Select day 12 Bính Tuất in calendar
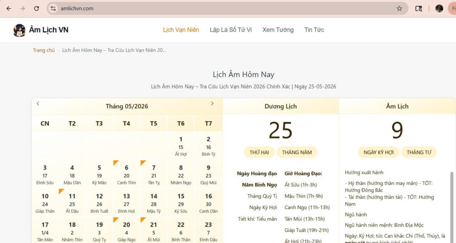 [99, 203]
